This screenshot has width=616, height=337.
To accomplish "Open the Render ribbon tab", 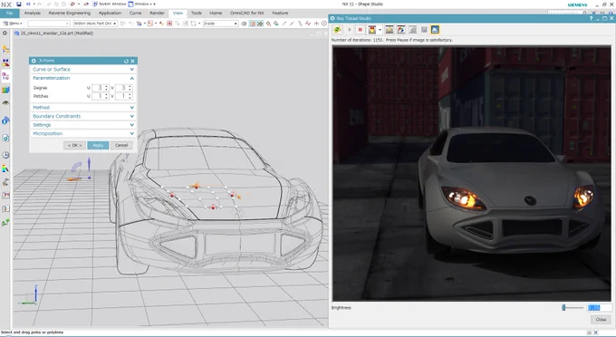I will tap(157, 13).
